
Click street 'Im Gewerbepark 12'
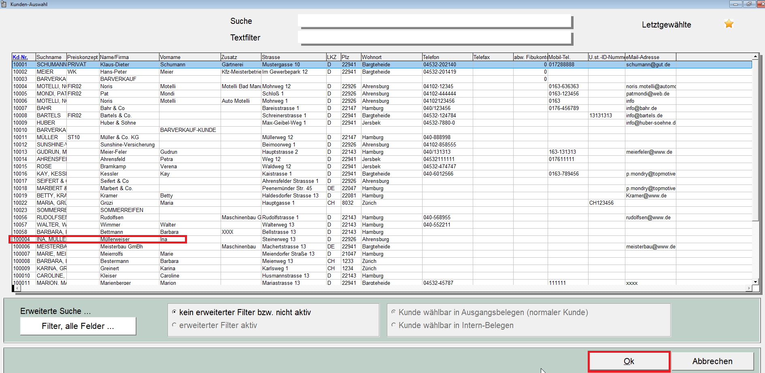click(x=285, y=72)
